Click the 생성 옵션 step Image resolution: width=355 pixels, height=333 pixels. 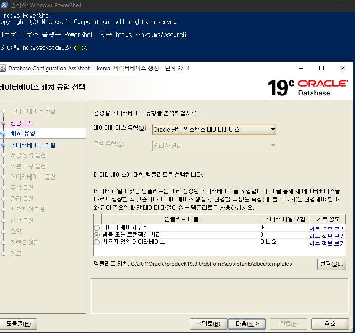pyautogui.click(x=22, y=221)
